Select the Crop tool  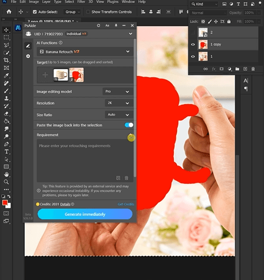click(x=6, y=60)
